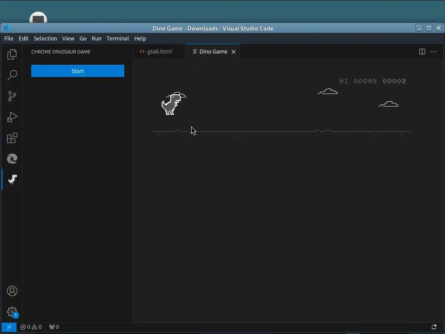
Task: Maximize the Visual Studio Code window
Action: 429,28
